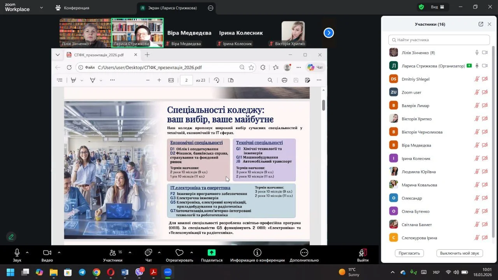Reload the page in shared browser
This screenshot has width=498, height=280.
click(x=69, y=67)
